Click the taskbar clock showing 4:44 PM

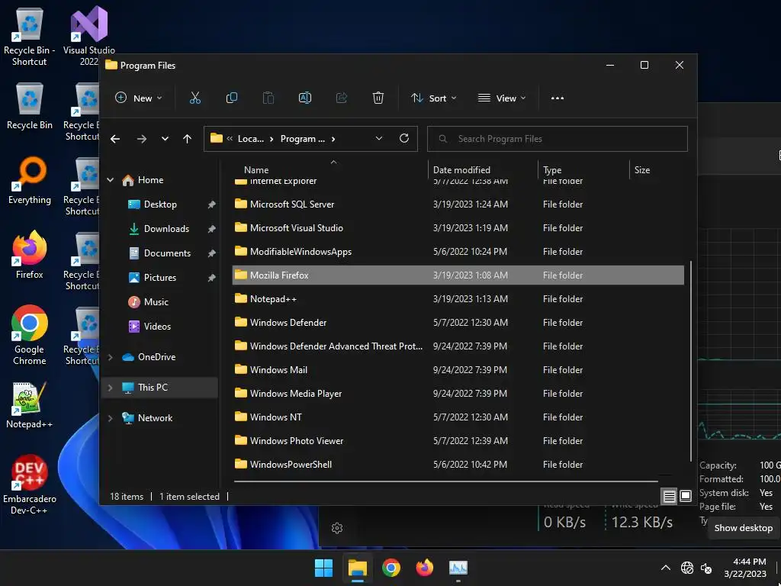[x=745, y=568]
